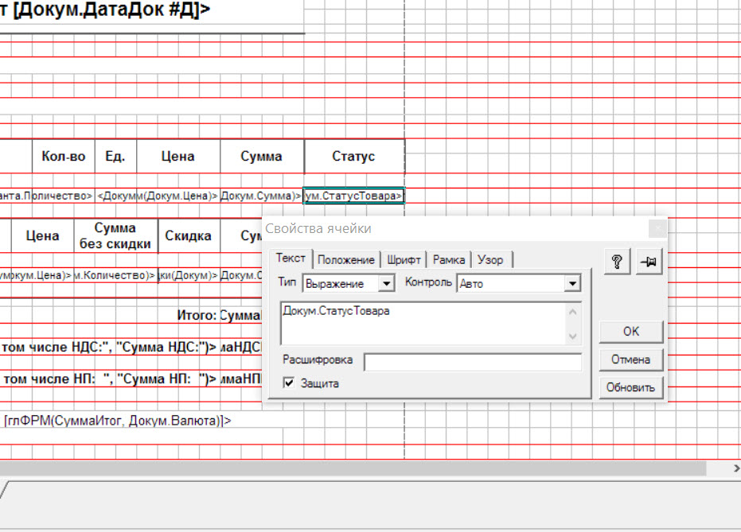Image resolution: width=741 pixels, height=532 pixels.
Task: Select the глФРМ(СуммаИтог, Докум.Валюта) cell
Action: click(x=117, y=420)
